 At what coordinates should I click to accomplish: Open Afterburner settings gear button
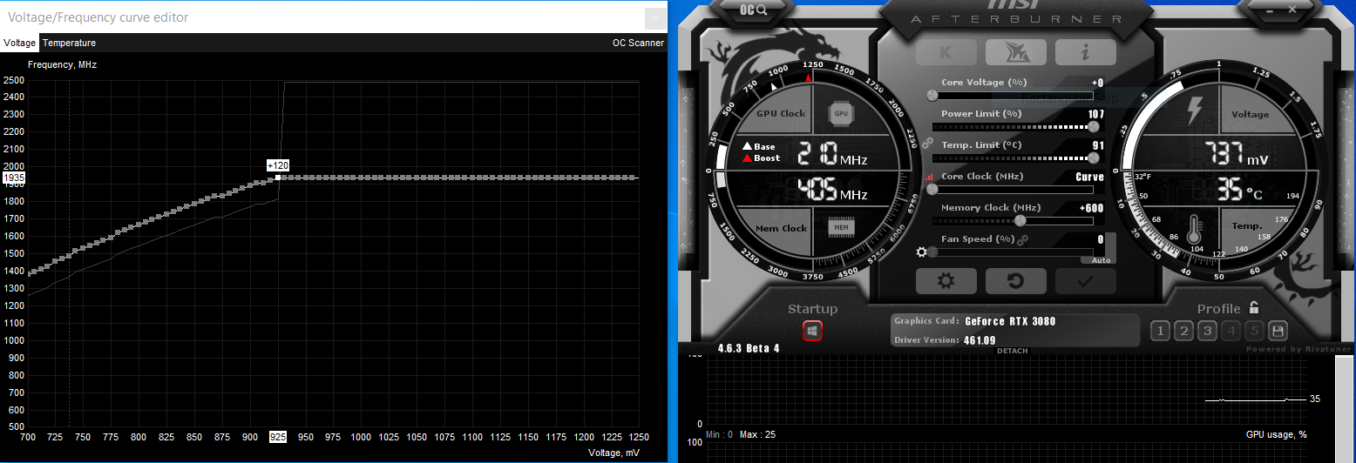coord(946,281)
